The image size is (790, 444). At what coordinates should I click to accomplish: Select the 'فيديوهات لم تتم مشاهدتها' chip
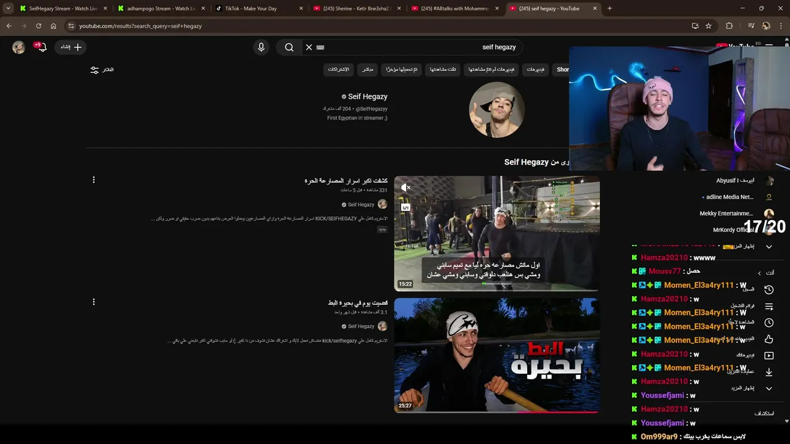click(x=491, y=70)
